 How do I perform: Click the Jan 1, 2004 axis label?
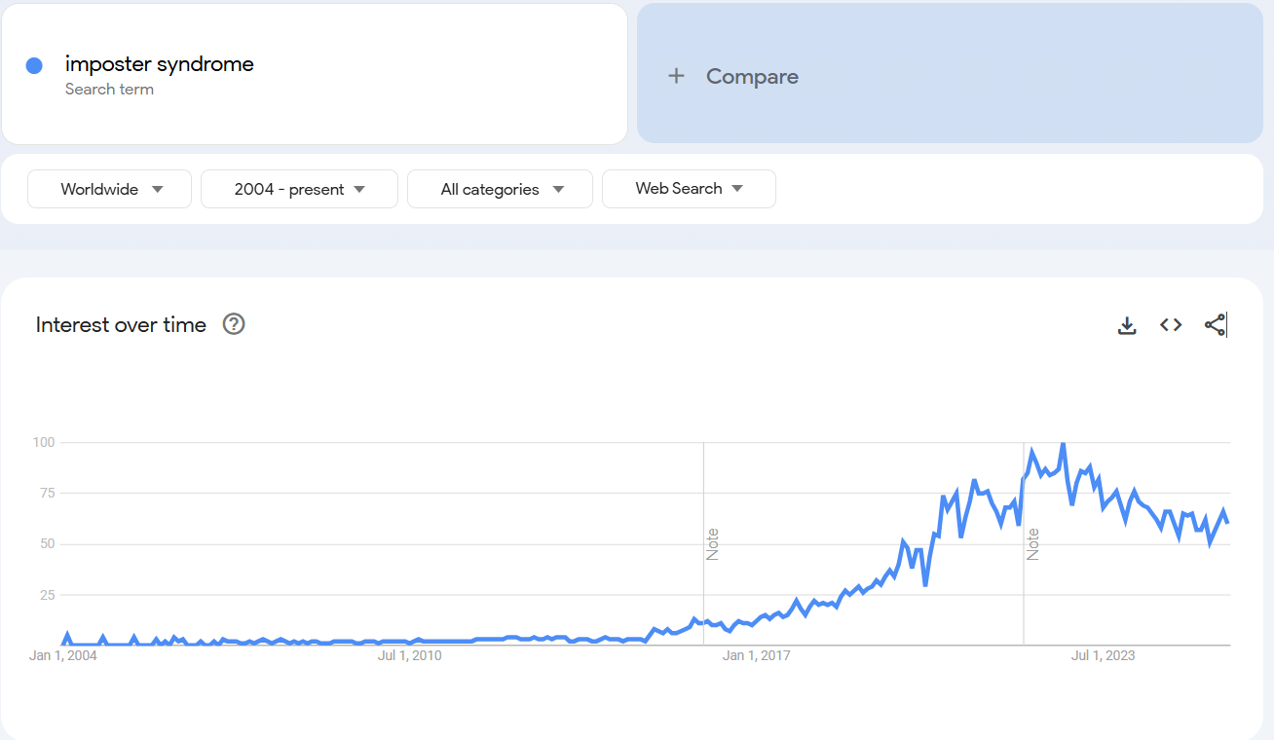tap(63, 655)
